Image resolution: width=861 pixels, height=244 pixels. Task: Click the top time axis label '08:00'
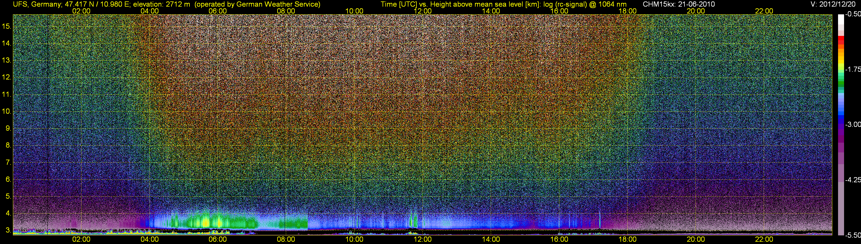click(286, 11)
